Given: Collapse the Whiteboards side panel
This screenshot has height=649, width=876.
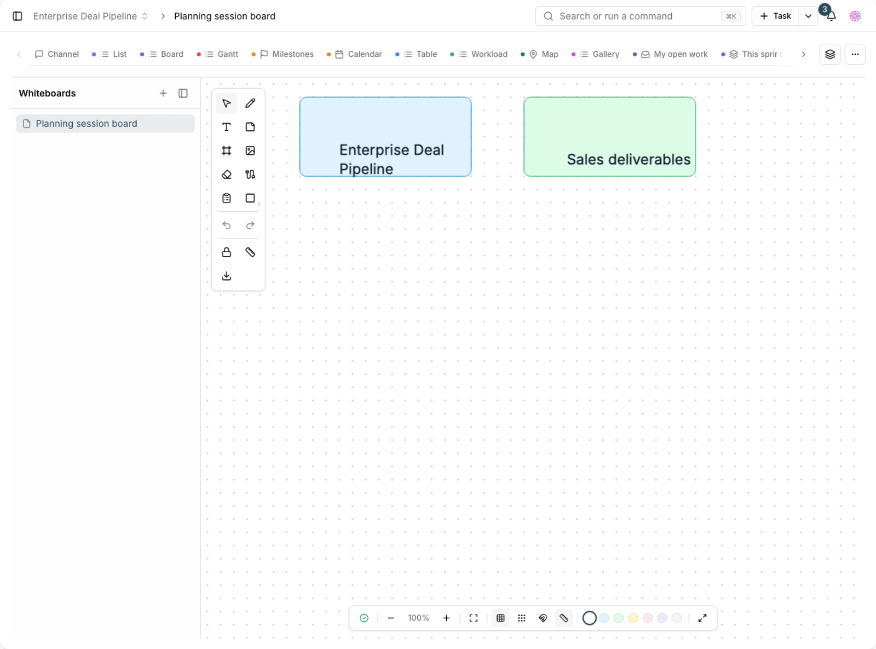Looking at the screenshot, I should coord(183,94).
